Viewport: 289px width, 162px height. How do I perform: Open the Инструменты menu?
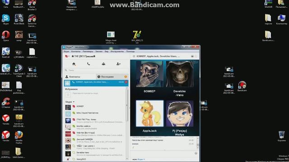click(117, 51)
